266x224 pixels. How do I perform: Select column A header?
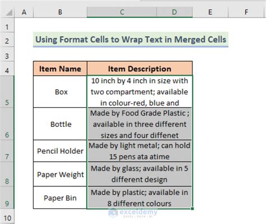tap(24, 12)
